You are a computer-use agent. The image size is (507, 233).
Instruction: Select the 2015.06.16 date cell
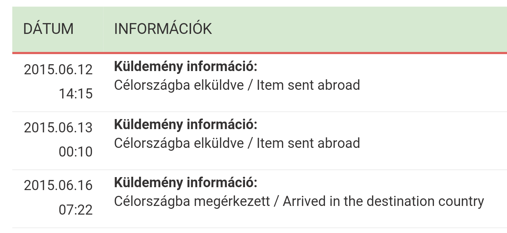pos(58,185)
